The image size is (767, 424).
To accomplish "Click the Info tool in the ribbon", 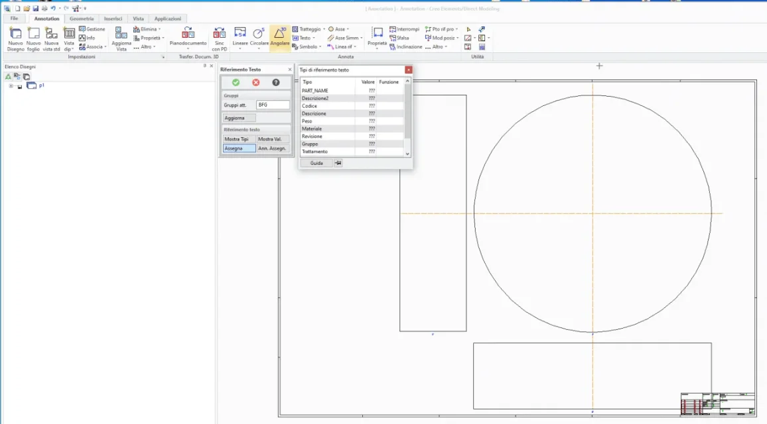I will (x=87, y=38).
